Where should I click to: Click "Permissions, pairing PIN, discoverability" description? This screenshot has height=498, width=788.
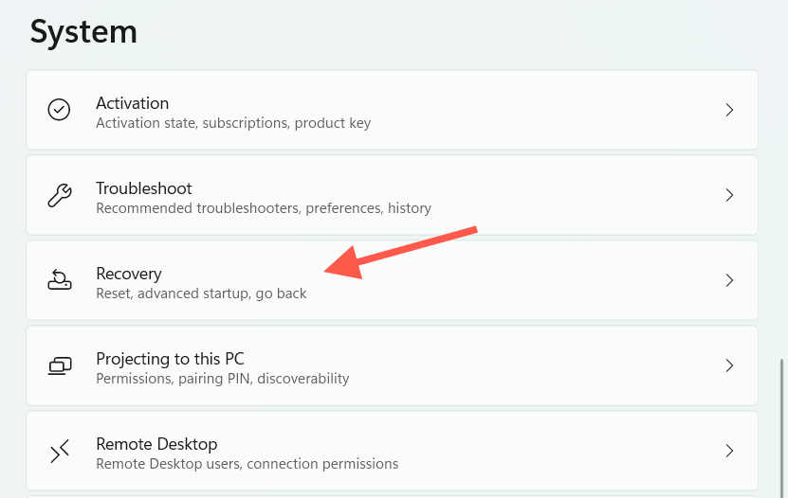(223, 379)
